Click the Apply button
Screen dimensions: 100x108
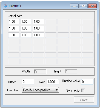coord(84,100)
